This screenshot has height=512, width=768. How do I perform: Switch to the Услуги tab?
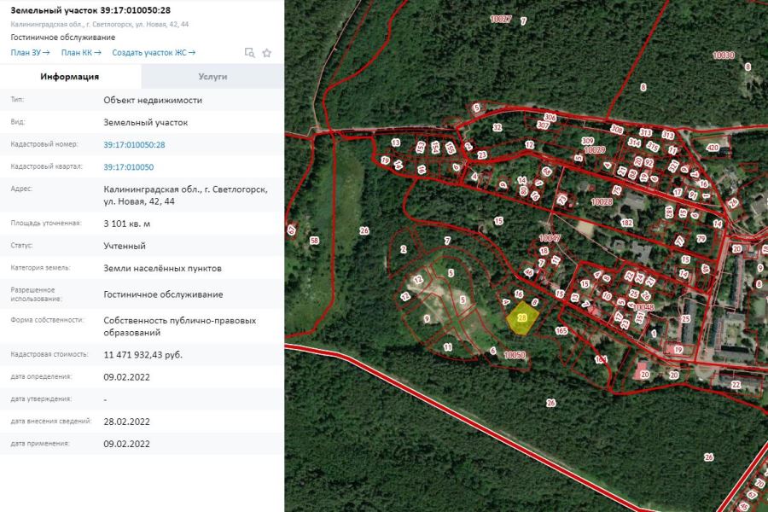coord(212,76)
